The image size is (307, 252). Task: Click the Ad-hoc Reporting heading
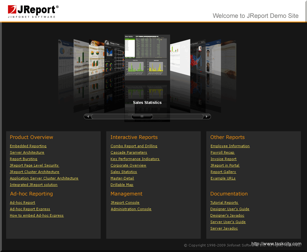tap(31, 194)
